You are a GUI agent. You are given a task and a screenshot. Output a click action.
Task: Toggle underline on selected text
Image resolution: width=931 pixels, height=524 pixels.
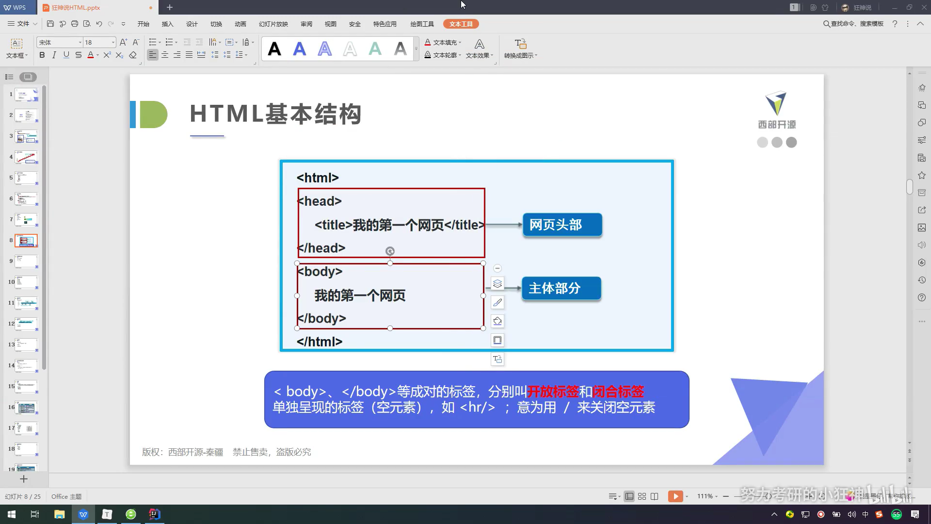66,55
